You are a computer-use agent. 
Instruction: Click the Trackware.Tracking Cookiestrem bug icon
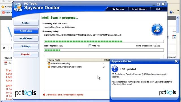tap(49, 67)
